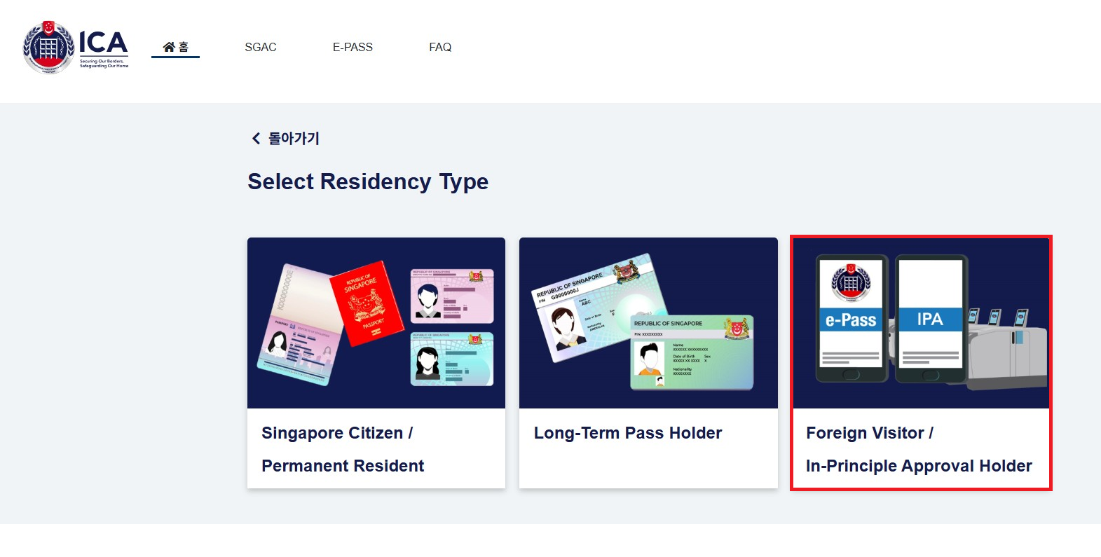1101x557 pixels.
Task: Click the pink identity card illustration
Action: tap(452, 296)
